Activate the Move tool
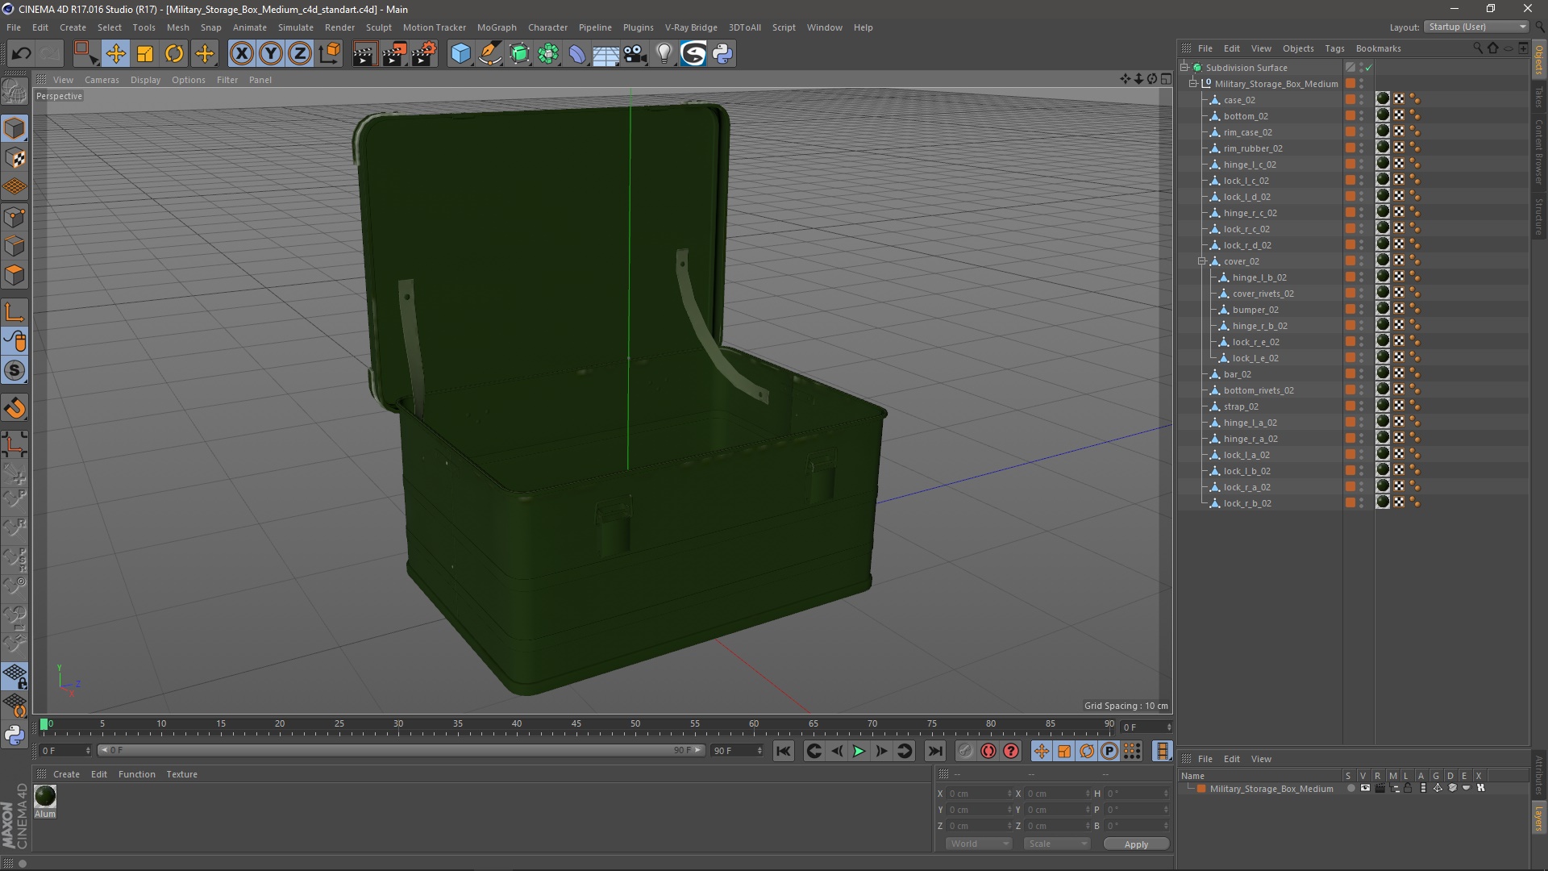 click(115, 54)
